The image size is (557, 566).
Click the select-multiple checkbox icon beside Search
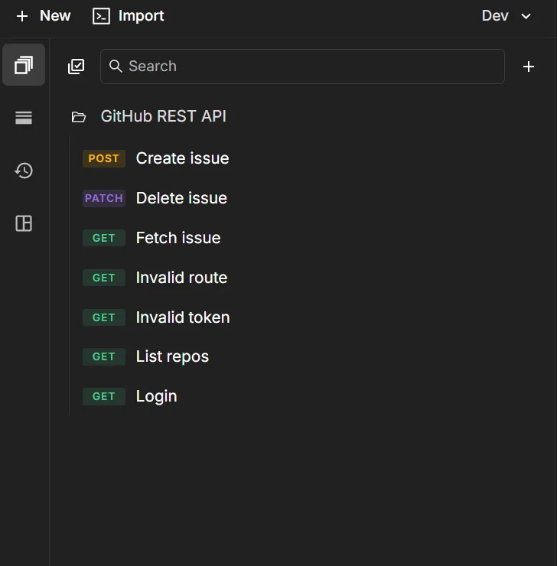[x=77, y=67]
